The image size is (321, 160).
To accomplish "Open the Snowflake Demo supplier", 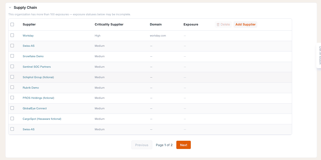I will click(x=33, y=56).
